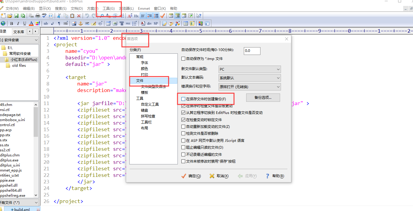Open the 错误换行和空字符 dropdown
This screenshot has height=211, width=413.
pos(249,87)
